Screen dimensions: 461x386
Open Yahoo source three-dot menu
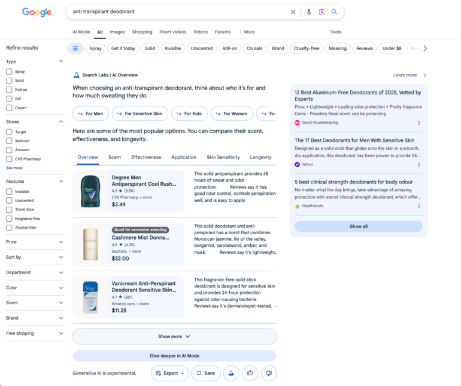click(x=419, y=165)
